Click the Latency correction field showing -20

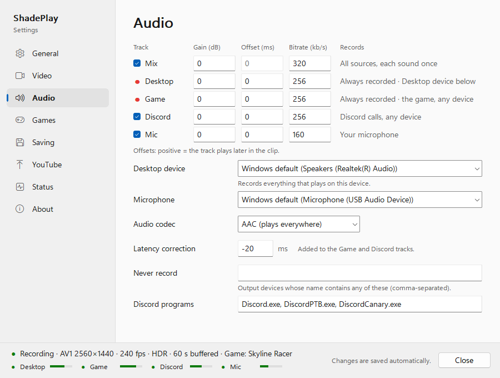pos(256,248)
